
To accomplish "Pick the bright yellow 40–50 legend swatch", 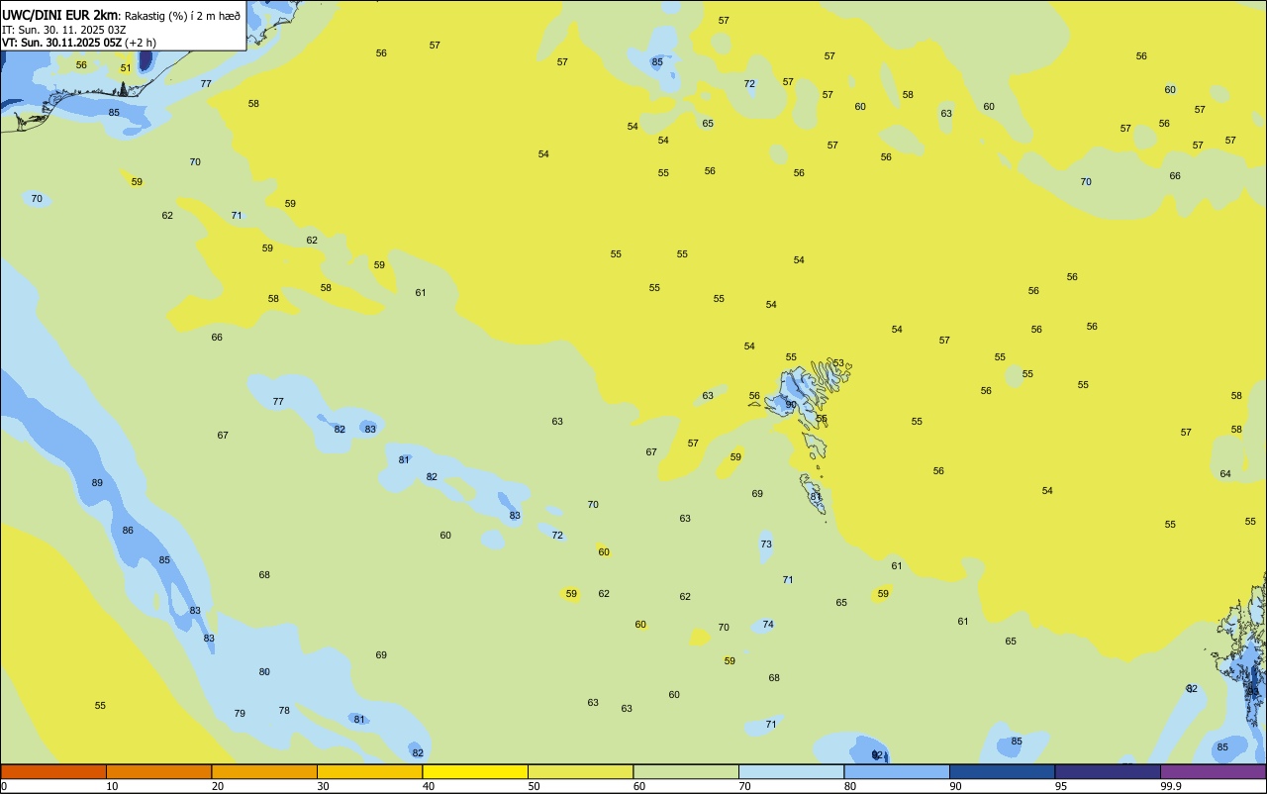I will (475, 771).
